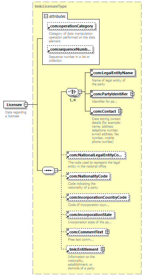This screenshot has height=276, width=145.
Task: Select the choice compositor switch icon
Action: (72, 92)
